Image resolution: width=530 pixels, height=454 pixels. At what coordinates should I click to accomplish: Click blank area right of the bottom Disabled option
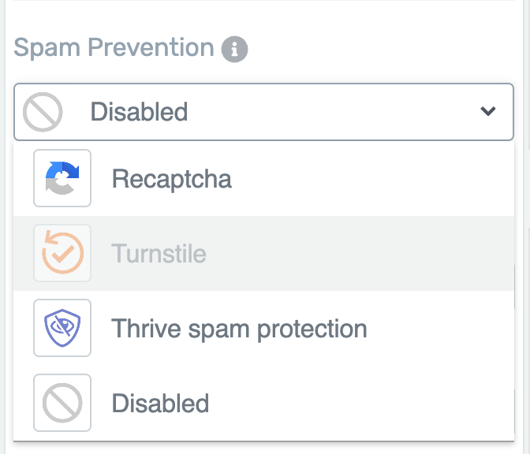[x=362, y=403]
